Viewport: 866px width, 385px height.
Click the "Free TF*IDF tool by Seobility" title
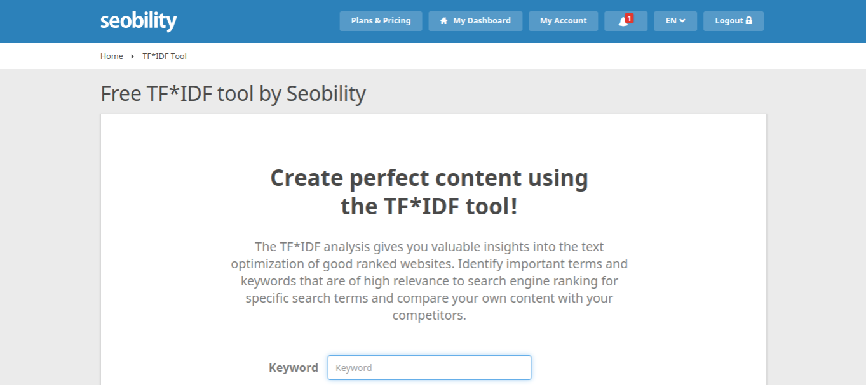click(233, 94)
